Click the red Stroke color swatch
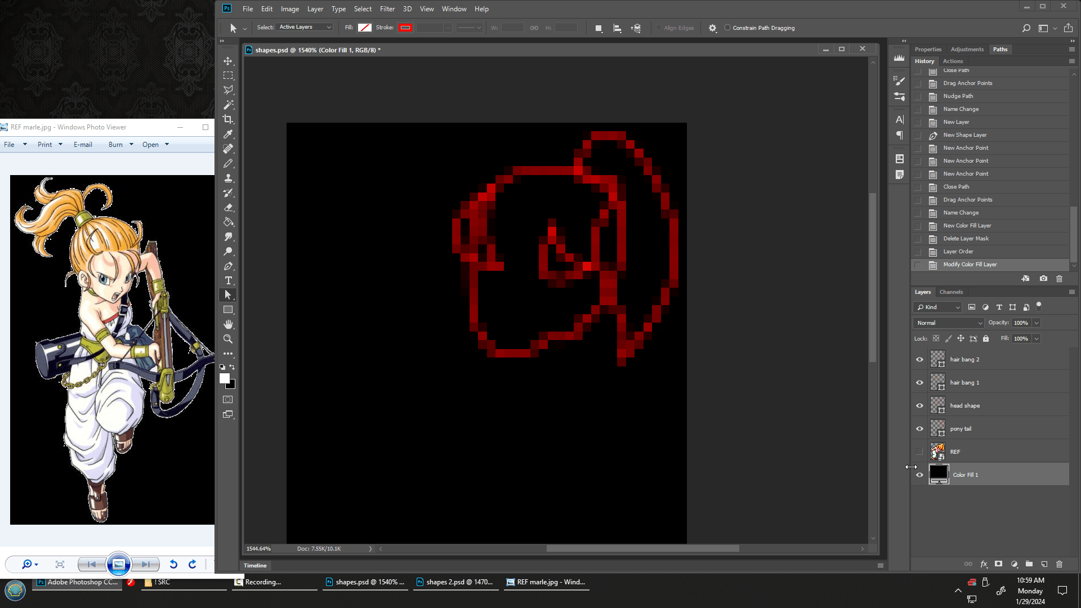The height and width of the screenshot is (608, 1081). (x=405, y=28)
